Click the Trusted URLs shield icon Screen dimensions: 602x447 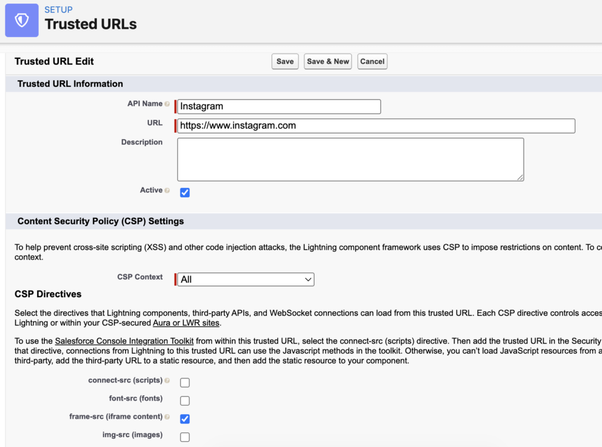21,20
